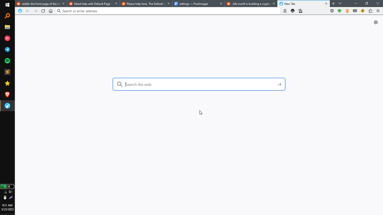Go to the browser home page
383x215 pixels.
tap(51, 11)
